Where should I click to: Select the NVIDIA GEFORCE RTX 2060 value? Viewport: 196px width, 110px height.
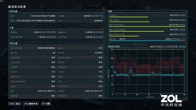click(x=43, y=16)
